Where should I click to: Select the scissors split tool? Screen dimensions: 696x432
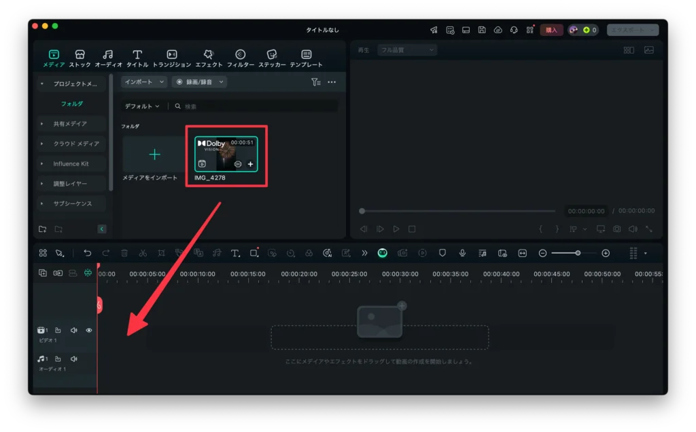click(143, 253)
